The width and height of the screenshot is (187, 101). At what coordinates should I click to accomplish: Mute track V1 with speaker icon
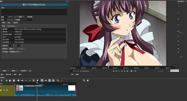[4, 90]
